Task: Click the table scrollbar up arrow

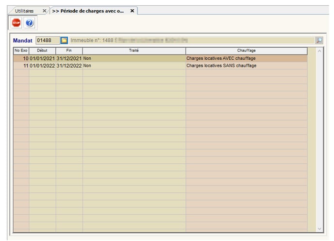Action: 319,51
